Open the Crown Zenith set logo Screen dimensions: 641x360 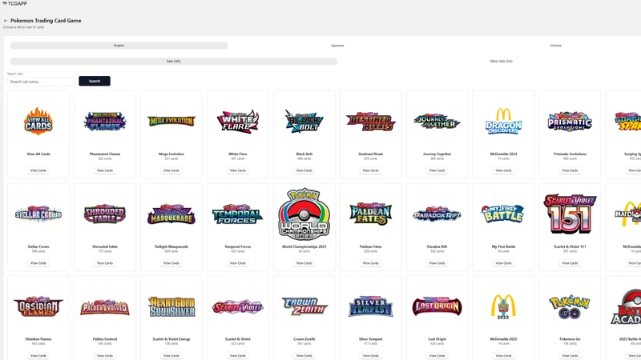(x=304, y=306)
